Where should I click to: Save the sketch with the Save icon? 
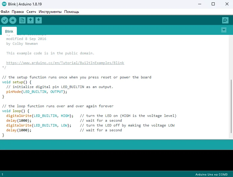coord(38,20)
